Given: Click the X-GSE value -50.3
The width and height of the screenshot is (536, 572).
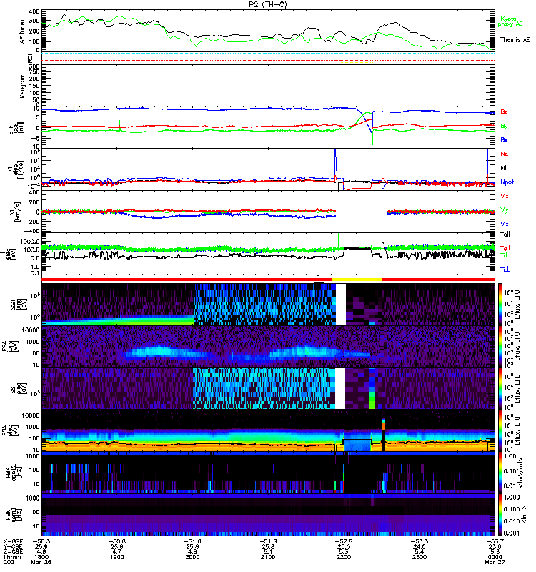Looking at the screenshot, I should pos(41,542).
